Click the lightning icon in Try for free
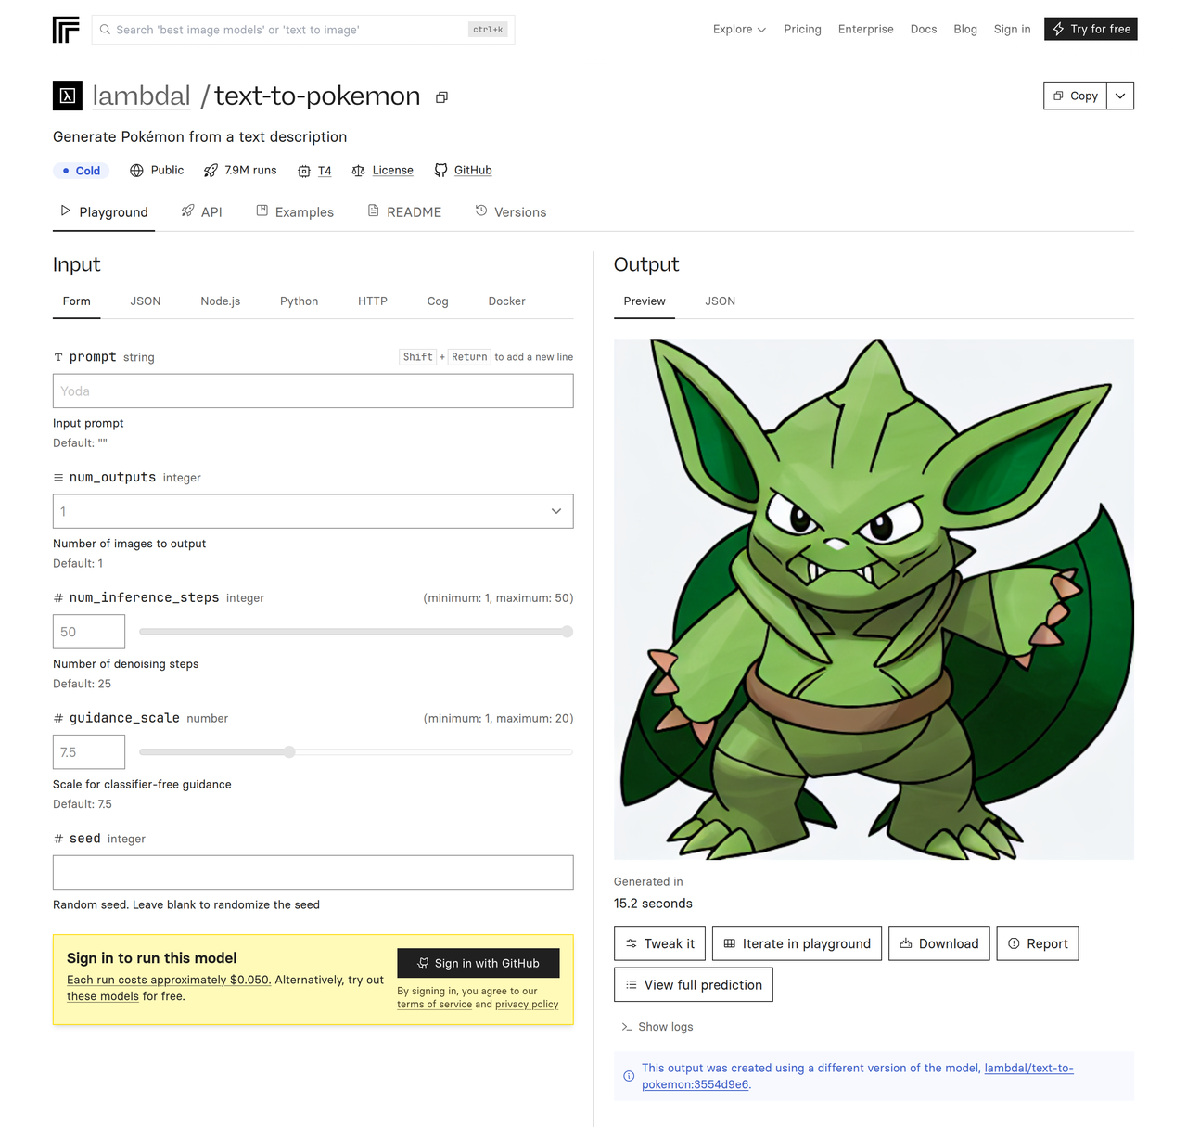The width and height of the screenshot is (1187, 1128). point(1058,30)
